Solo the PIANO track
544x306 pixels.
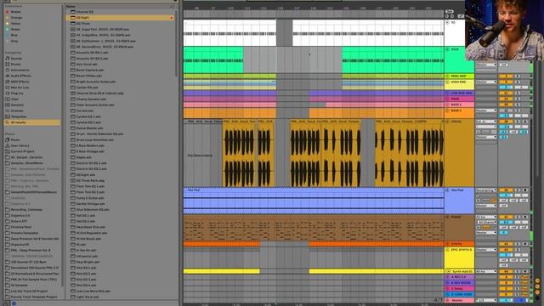click(518, 218)
